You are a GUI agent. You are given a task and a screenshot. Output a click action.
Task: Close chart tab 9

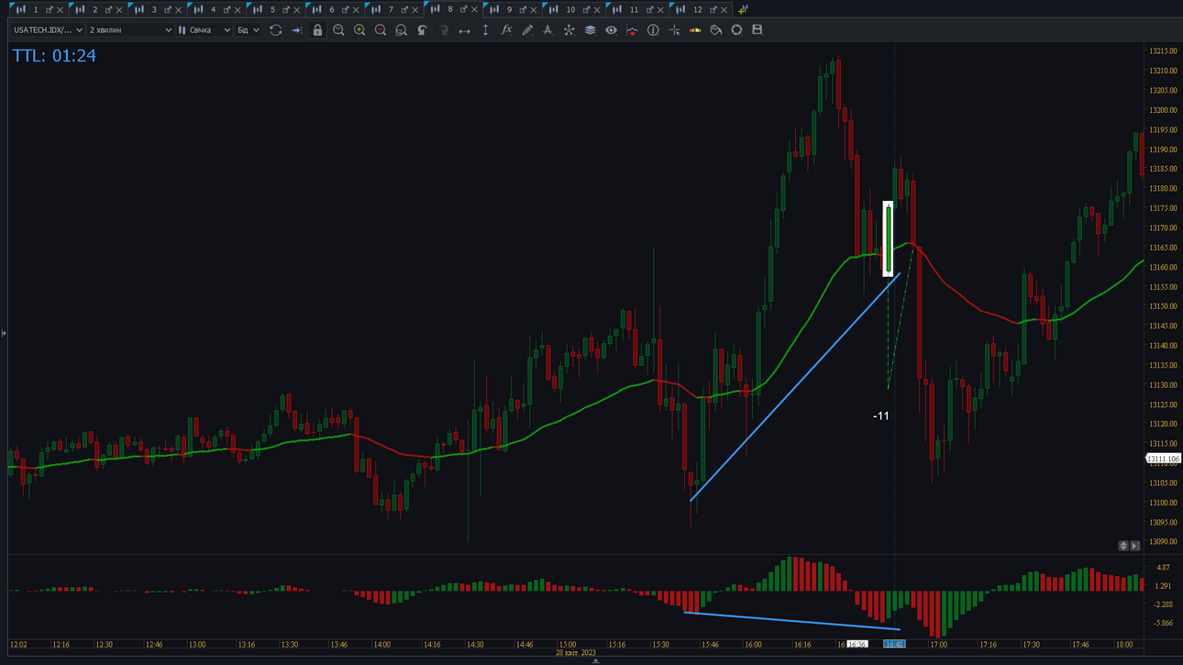pos(535,10)
